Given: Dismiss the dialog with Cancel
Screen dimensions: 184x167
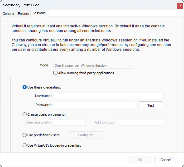Looking at the screenshot, I should (x=166, y=160).
